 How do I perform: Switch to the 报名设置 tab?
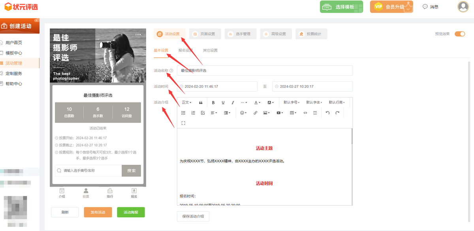point(186,50)
